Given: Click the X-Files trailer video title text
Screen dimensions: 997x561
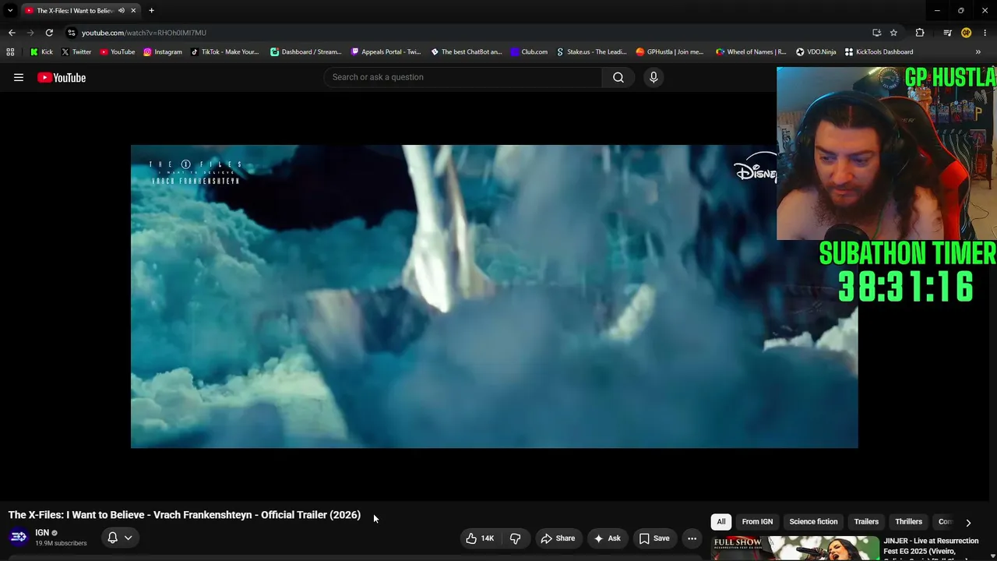Looking at the screenshot, I should coord(185,515).
